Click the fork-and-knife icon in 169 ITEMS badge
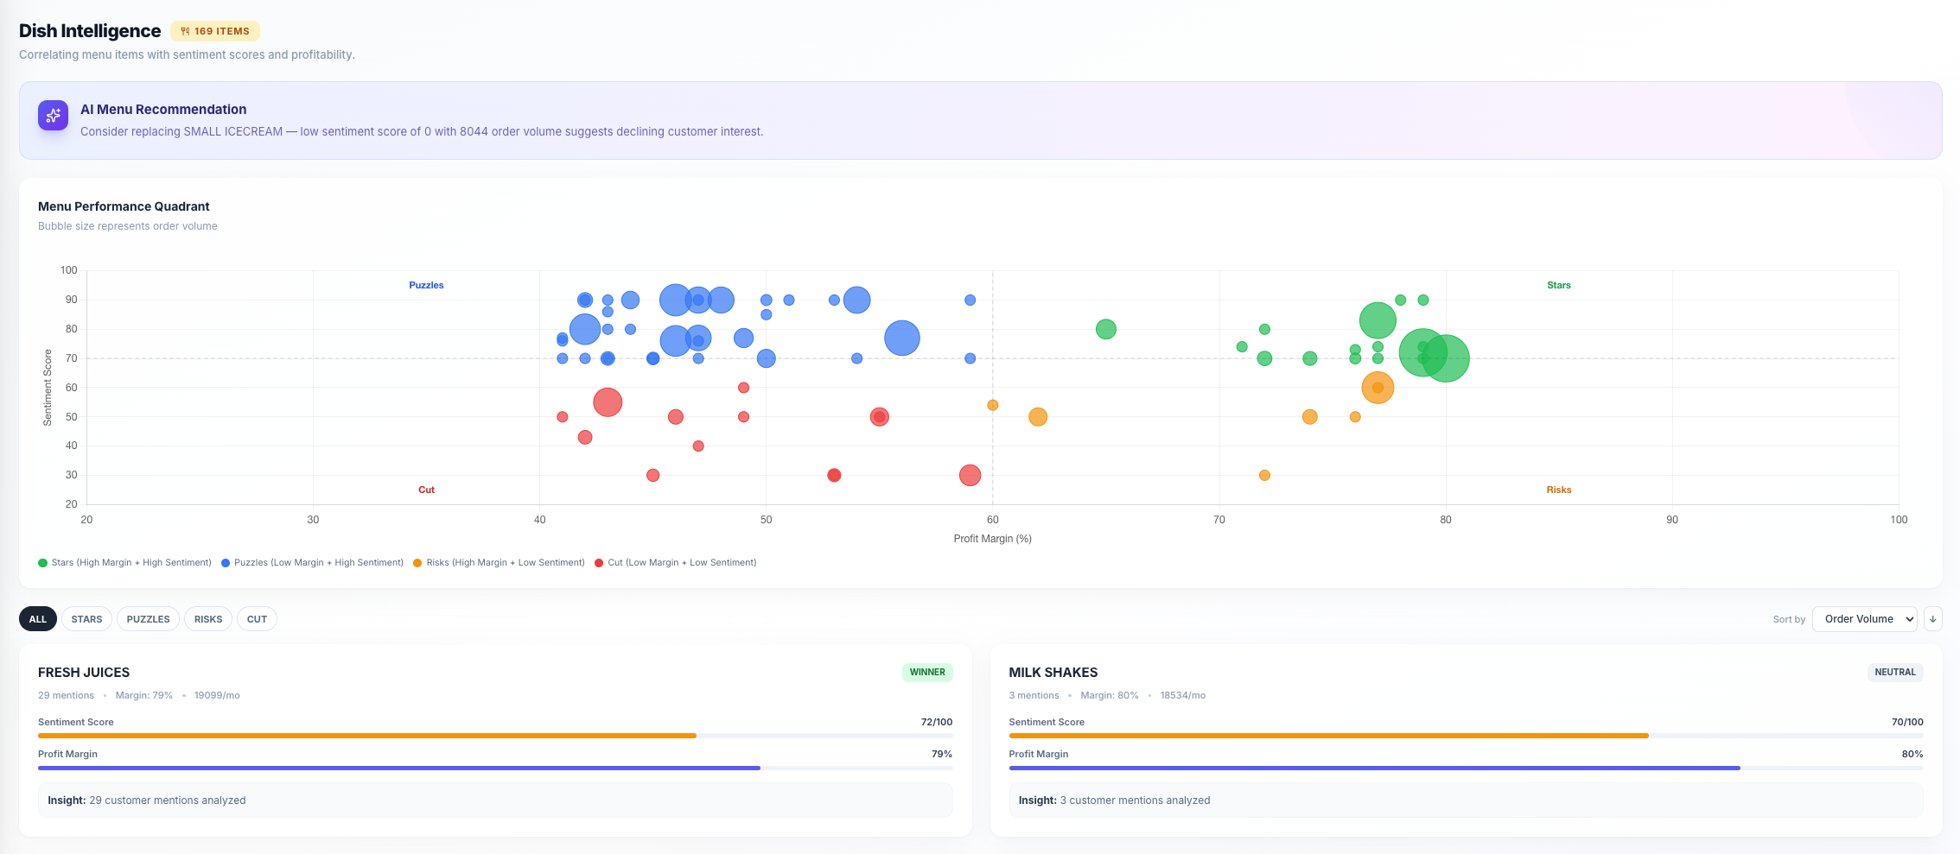 184,30
